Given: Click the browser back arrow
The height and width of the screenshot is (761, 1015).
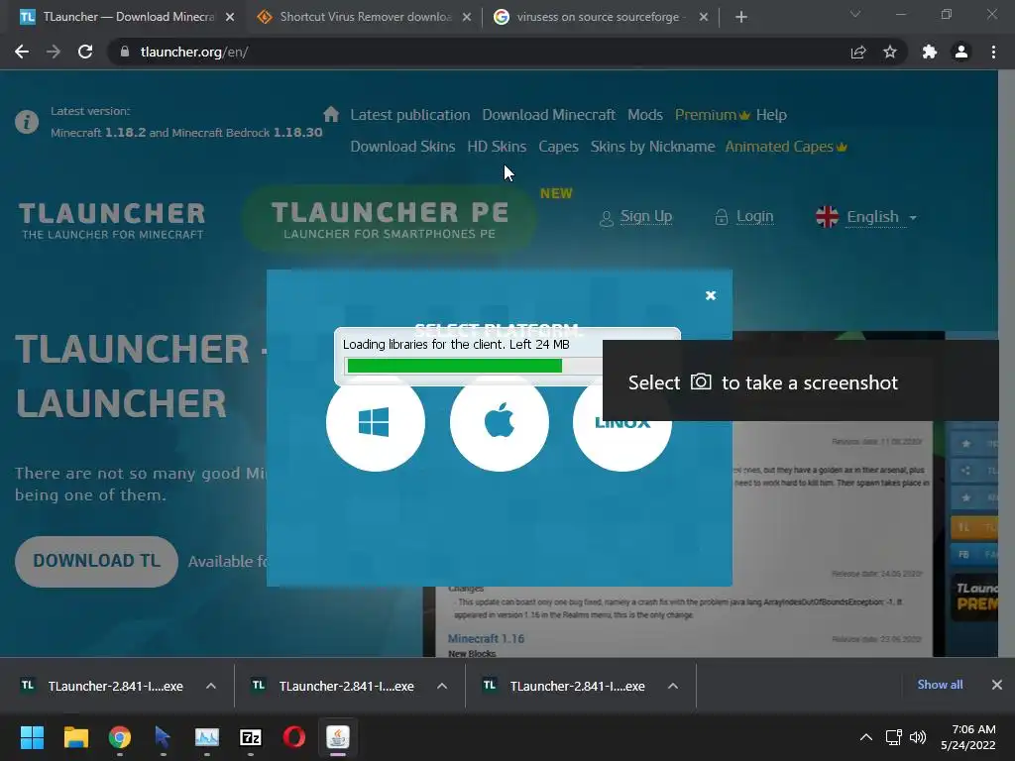Looking at the screenshot, I should (22, 52).
